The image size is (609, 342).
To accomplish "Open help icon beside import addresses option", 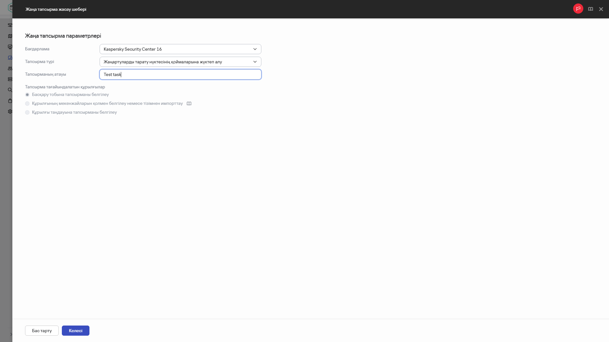I will (189, 104).
